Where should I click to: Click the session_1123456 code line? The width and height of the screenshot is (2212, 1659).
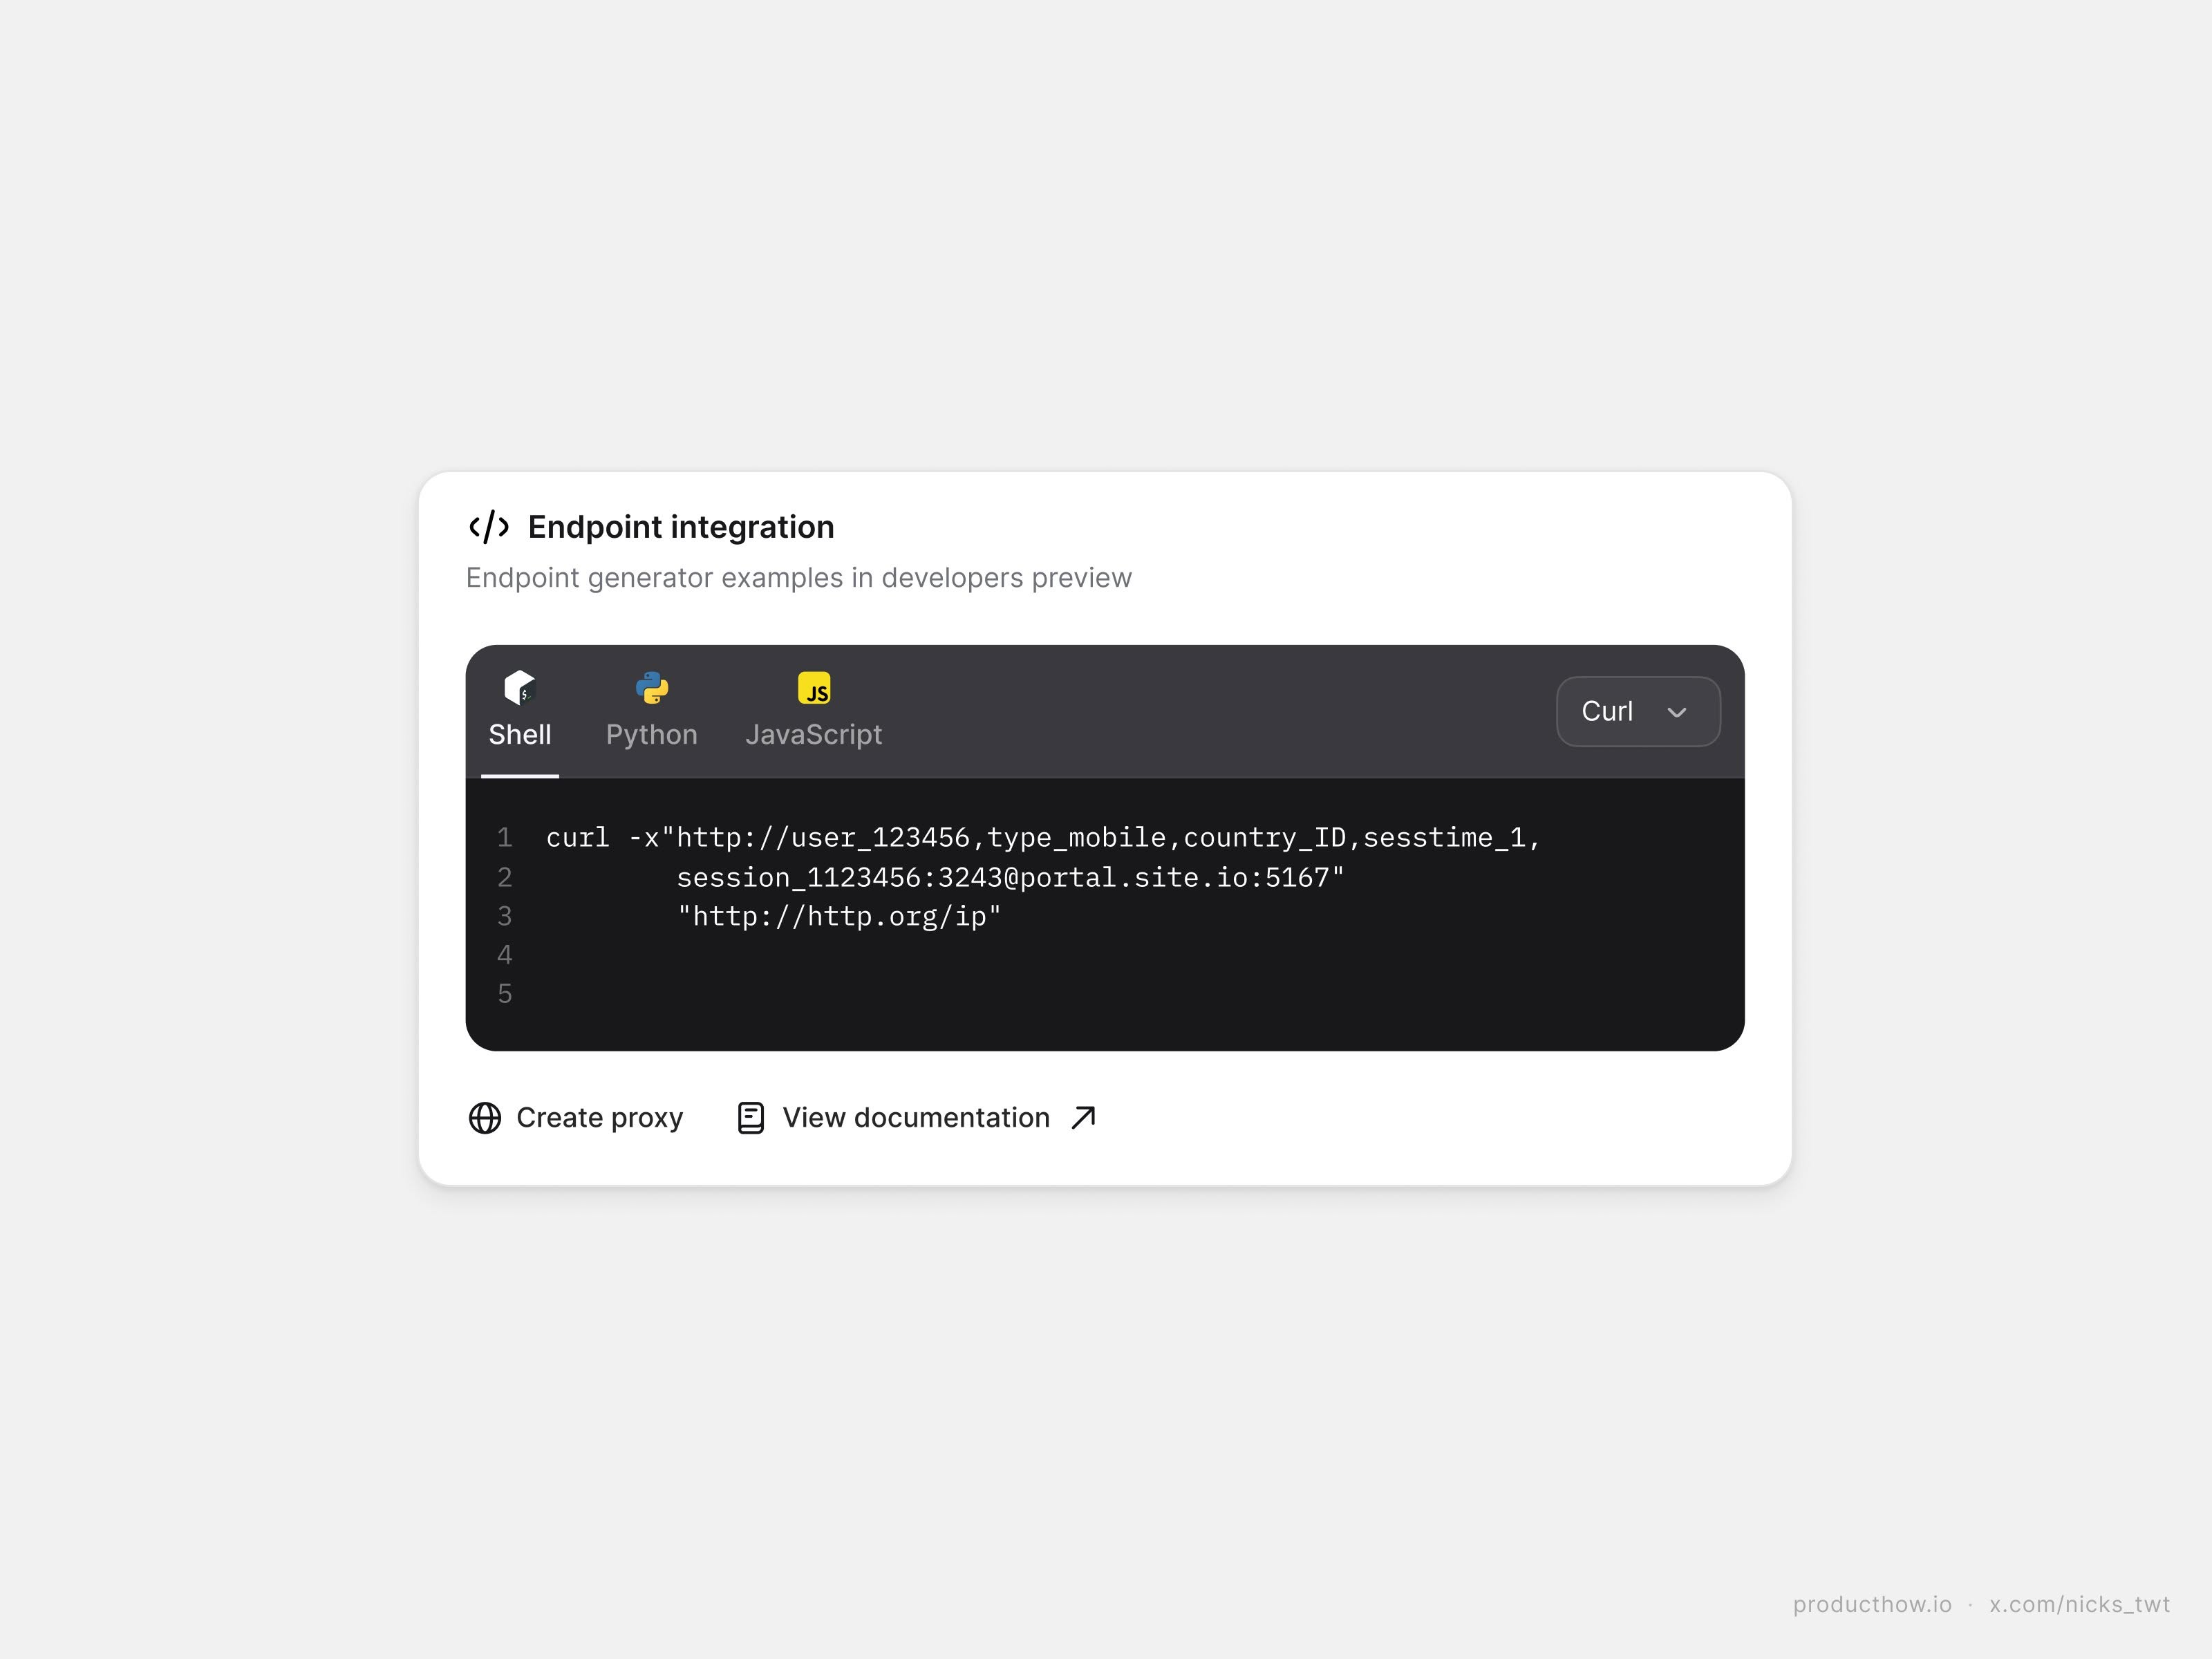click(x=1010, y=878)
